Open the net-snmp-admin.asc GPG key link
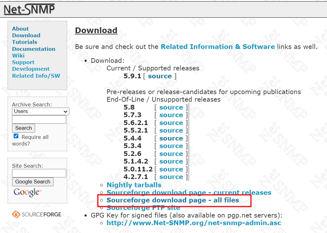Viewport: 327px width, 233px height. (x=194, y=223)
